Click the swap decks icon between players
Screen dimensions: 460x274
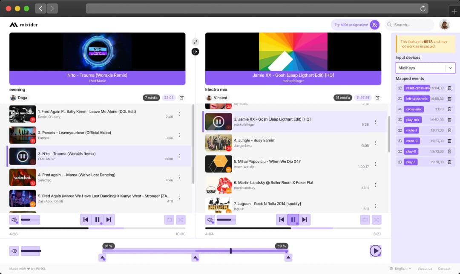coord(195,42)
